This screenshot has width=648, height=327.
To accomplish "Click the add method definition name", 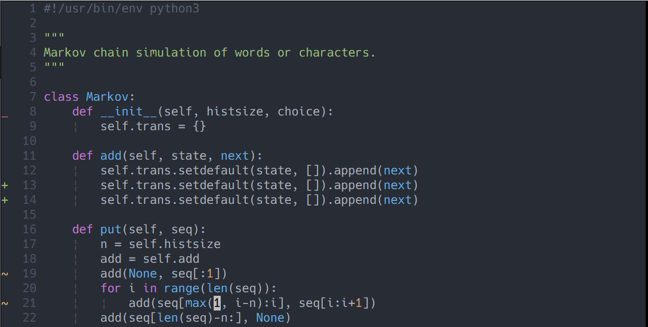I will point(111,156).
